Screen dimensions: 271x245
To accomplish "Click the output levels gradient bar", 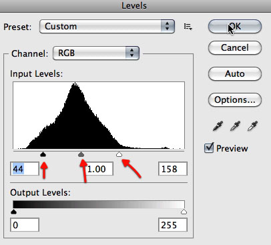I will point(99,204).
